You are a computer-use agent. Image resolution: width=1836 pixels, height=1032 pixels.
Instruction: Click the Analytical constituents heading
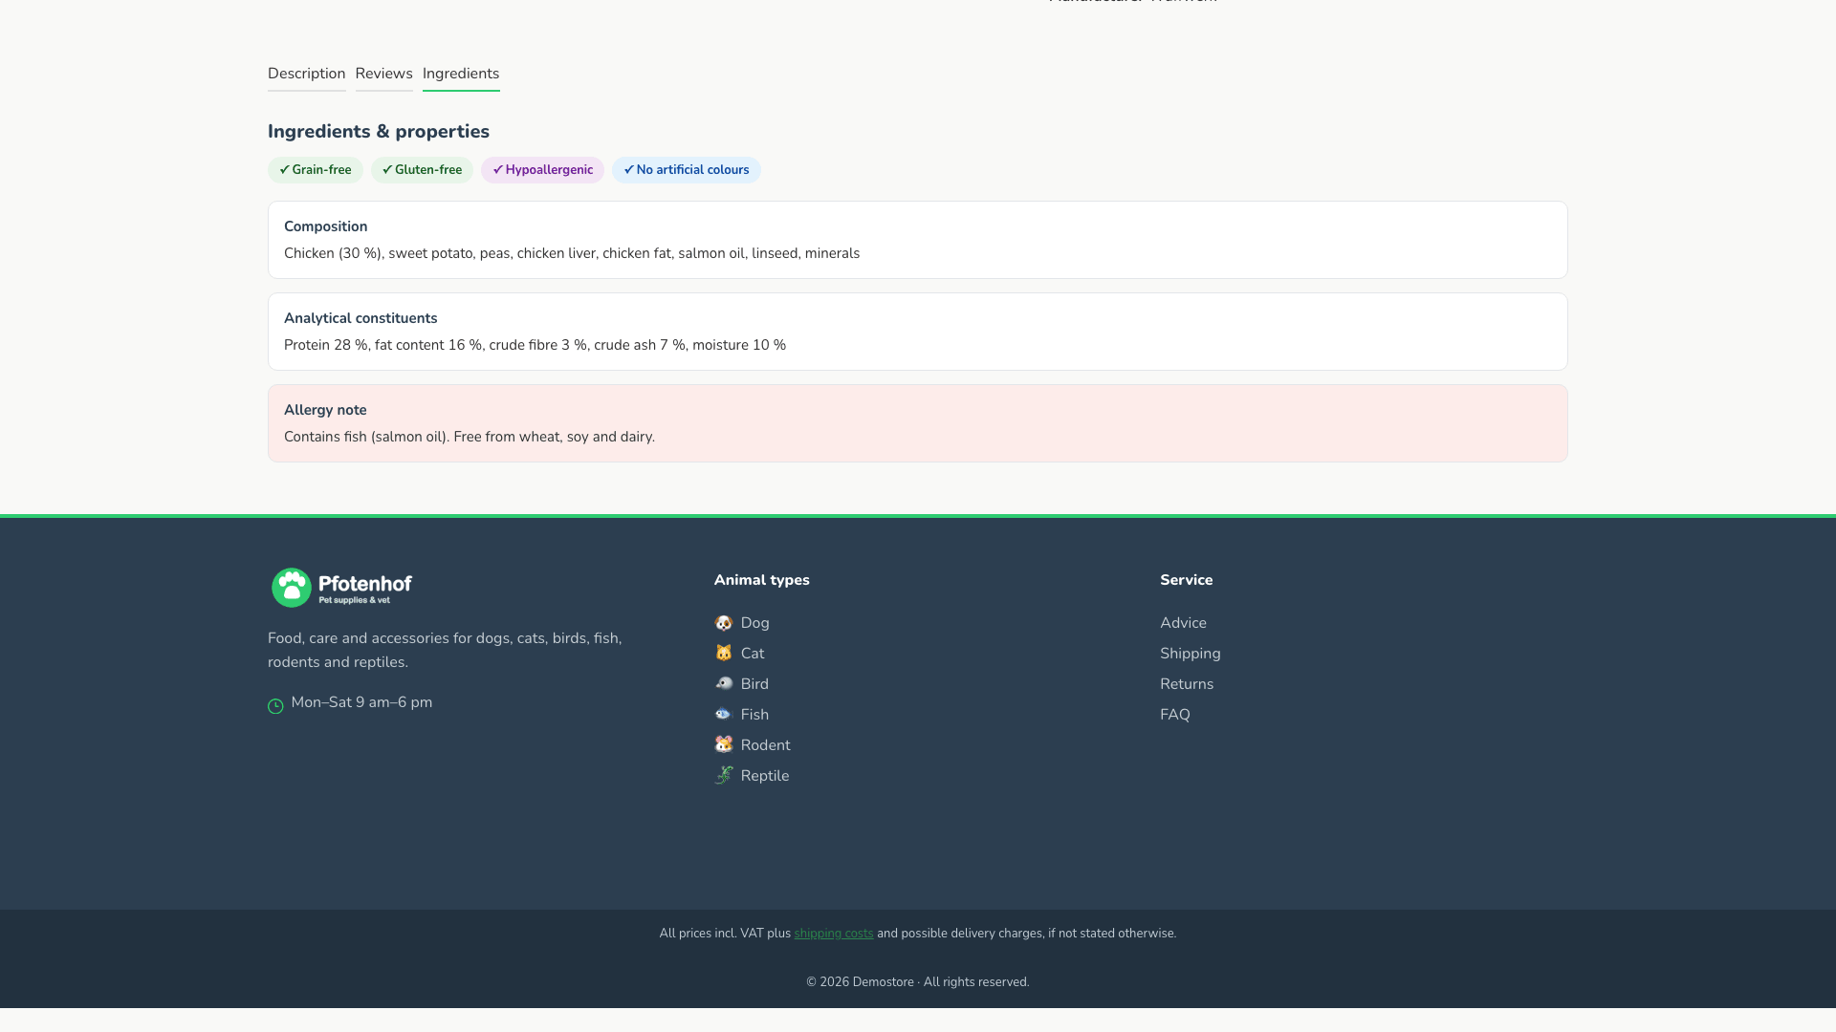[361, 318]
